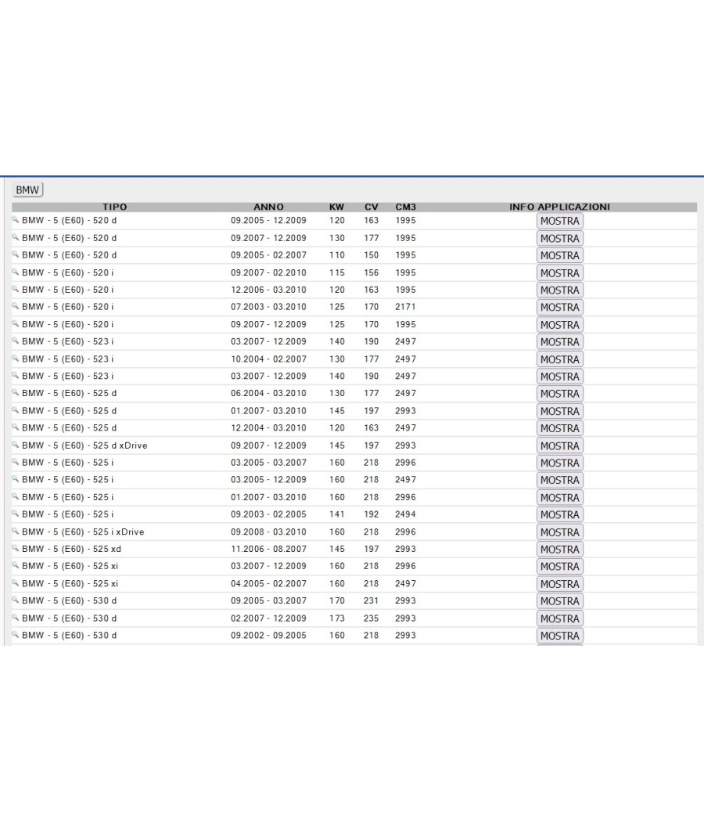Click magnifier icon for 520 d 110 kW row
The height and width of the screenshot is (822, 704).
[16, 254]
